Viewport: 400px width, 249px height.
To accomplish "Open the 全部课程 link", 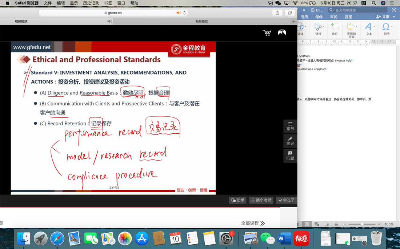I will click(253, 223).
